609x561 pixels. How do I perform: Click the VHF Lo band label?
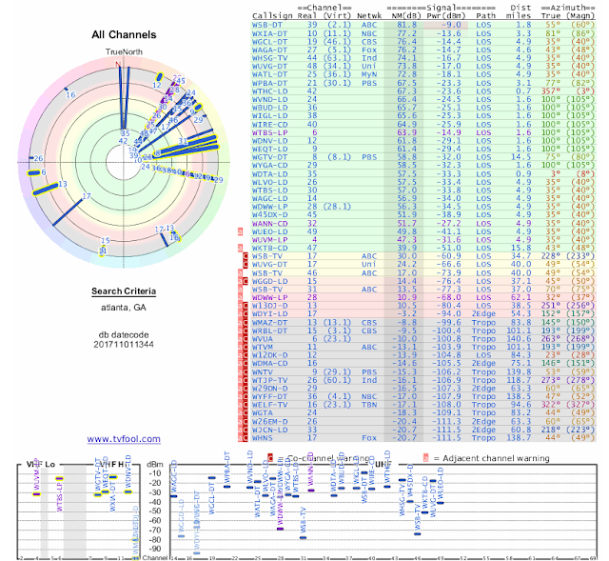[40, 465]
